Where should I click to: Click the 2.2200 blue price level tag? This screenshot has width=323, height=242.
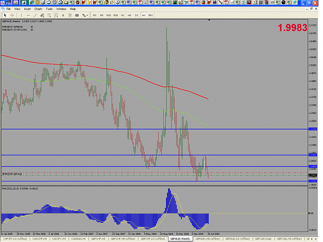[313, 129]
